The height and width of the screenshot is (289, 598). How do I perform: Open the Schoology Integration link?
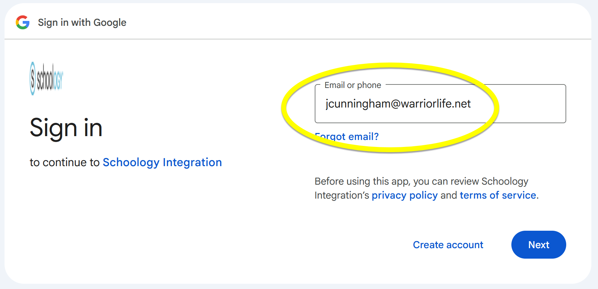pyautogui.click(x=162, y=162)
